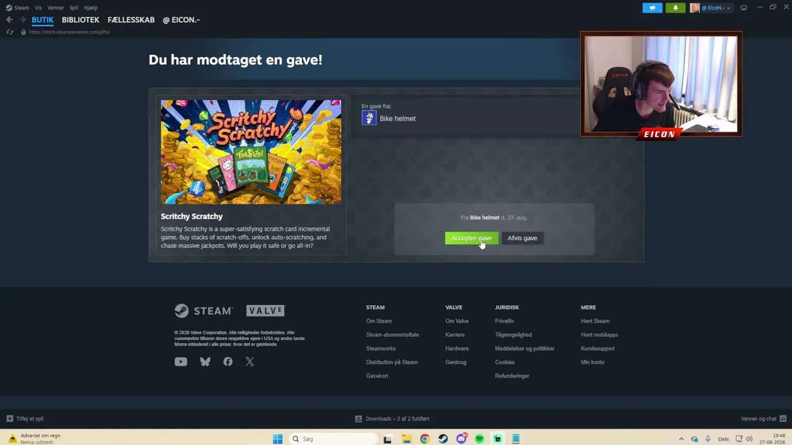792x445 pixels.
Task: Open the Karriere footer link
Action: [455, 335]
